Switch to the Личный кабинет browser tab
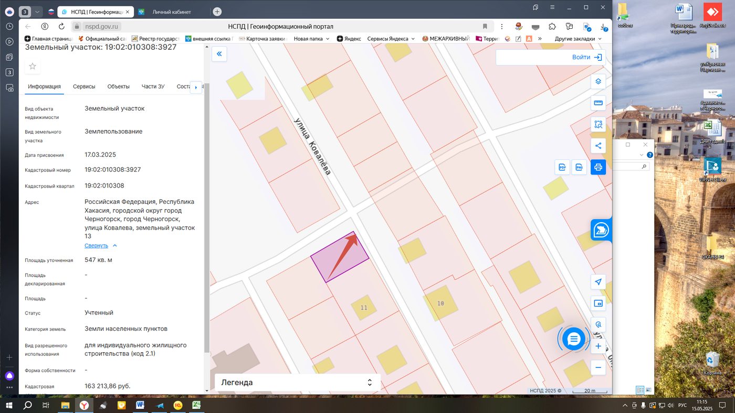735x413 pixels. coord(172,12)
